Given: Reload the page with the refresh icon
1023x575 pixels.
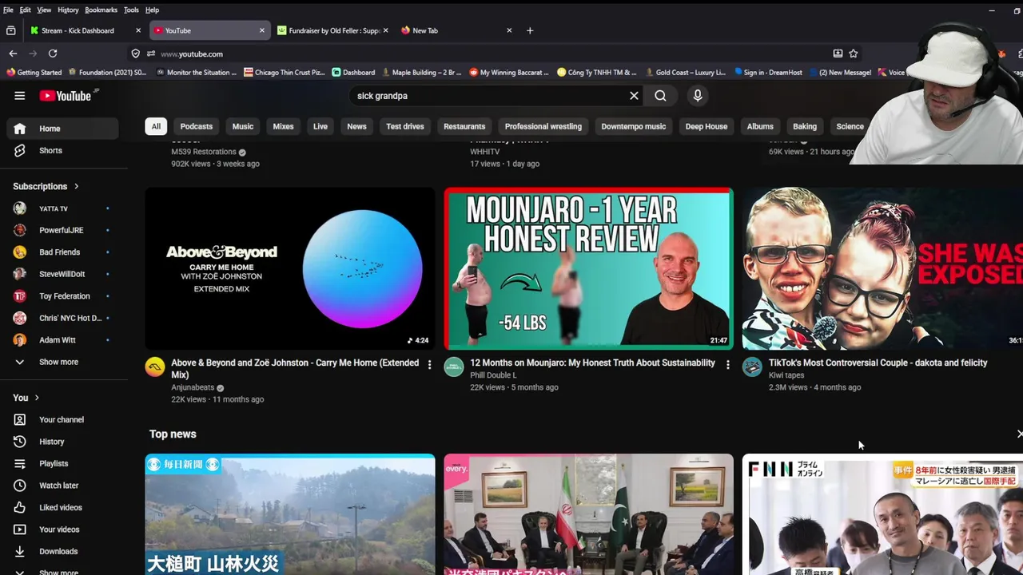Looking at the screenshot, I should pos(53,54).
